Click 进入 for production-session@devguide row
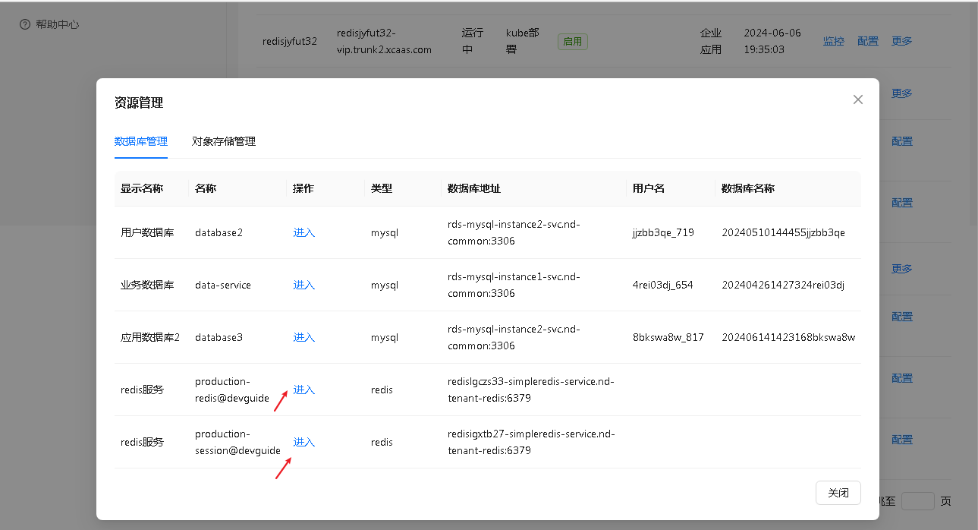Image resolution: width=978 pixels, height=530 pixels. click(x=304, y=442)
